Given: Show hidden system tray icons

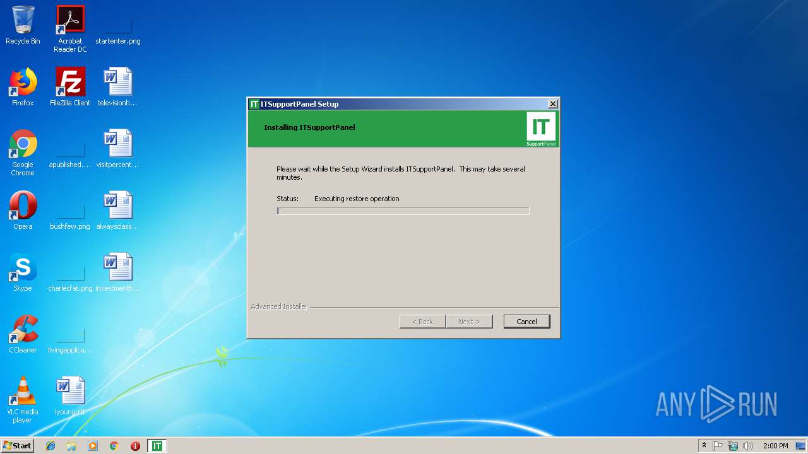Looking at the screenshot, I should click(x=704, y=446).
